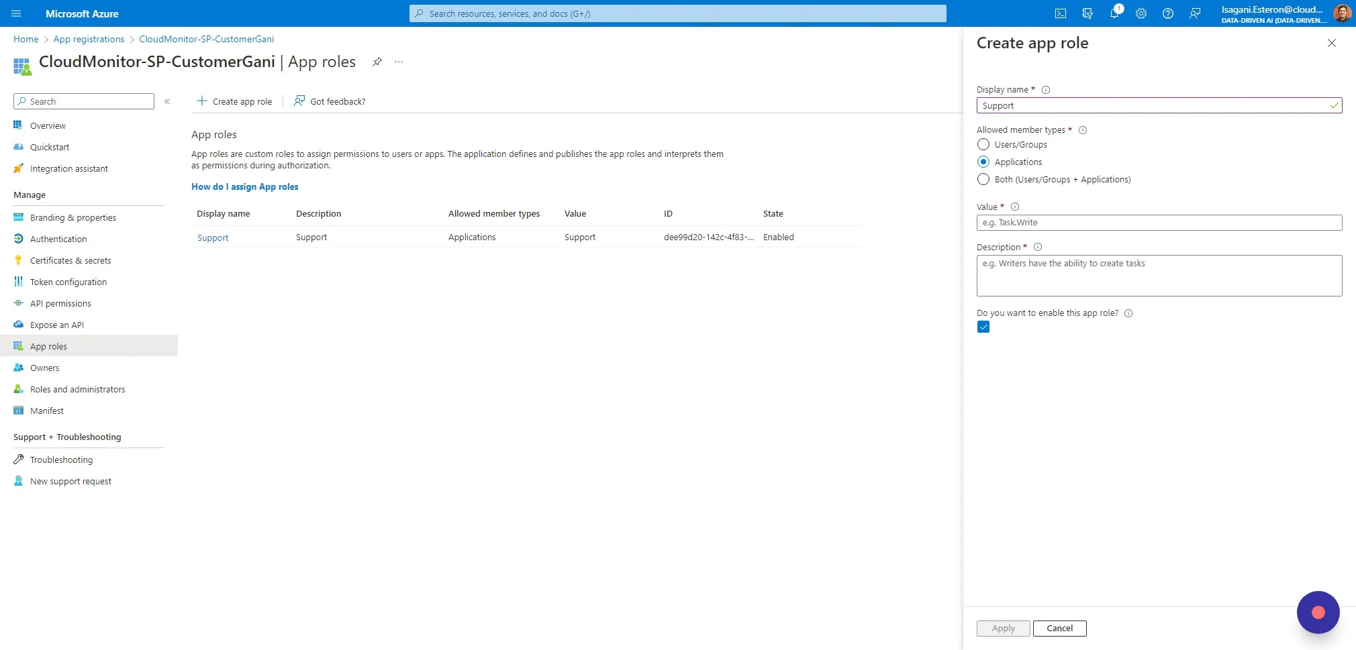Image resolution: width=1356 pixels, height=650 pixels.
Task: Open the Azure portal hamburger menu
Action: (17, 13)
